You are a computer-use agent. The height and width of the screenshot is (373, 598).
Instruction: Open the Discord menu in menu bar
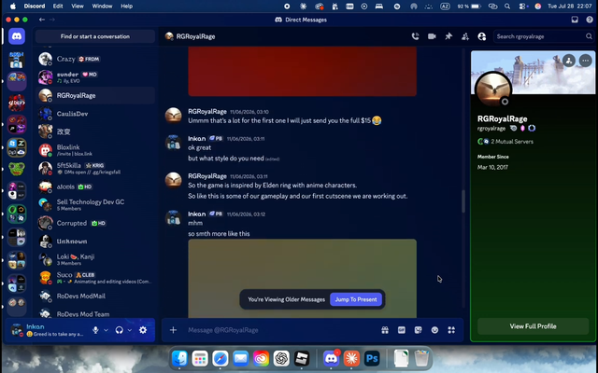tap(35, 7)
